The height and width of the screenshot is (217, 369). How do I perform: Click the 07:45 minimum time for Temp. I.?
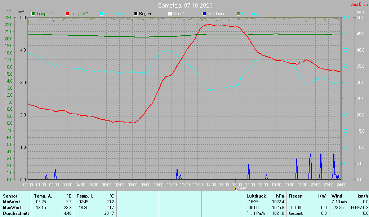click(x=84, y=202)
